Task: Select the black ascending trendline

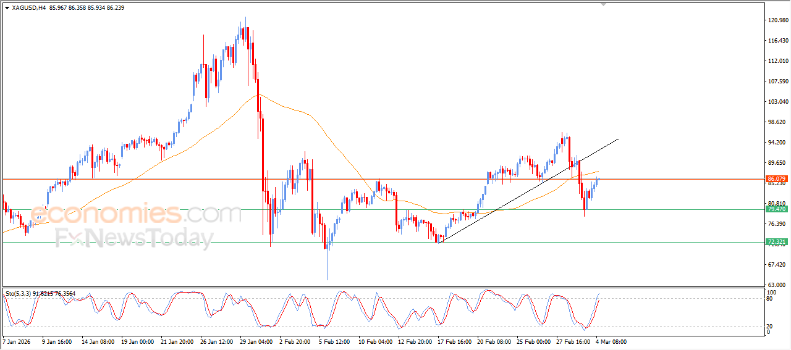Action: tap(528, 191)
